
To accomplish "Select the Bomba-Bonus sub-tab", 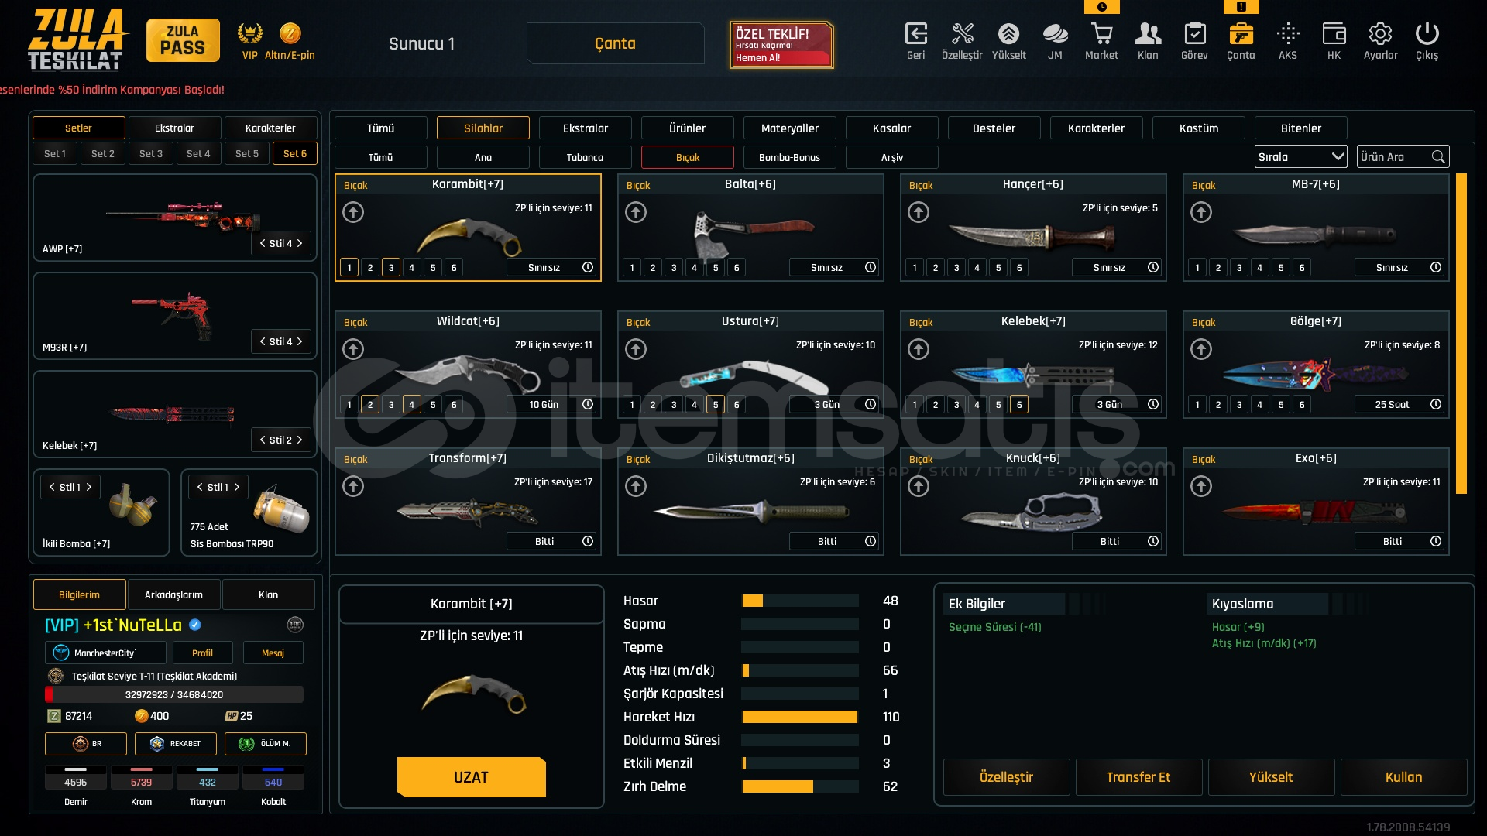I will tap(790, 157).
